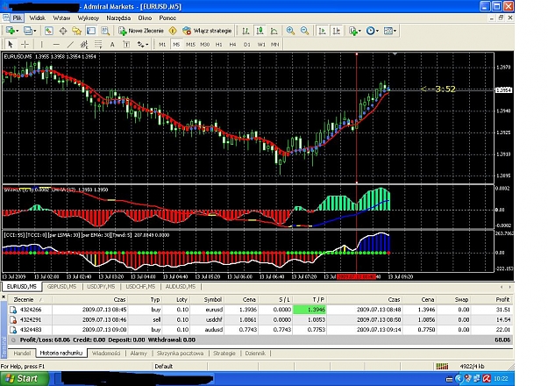Click Nowe Zlecenie button
548x386 pixels.
tap(141, 31)
